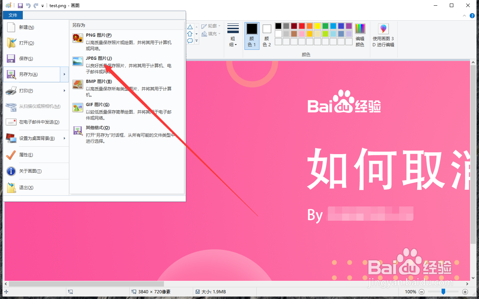Open 属性(E) from the file menu
The image size is (479, 299).
[x=36, y=155]
